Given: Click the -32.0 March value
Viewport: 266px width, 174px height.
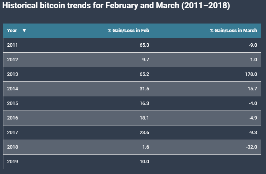Looking at the screenshot, I should point(251,147).
